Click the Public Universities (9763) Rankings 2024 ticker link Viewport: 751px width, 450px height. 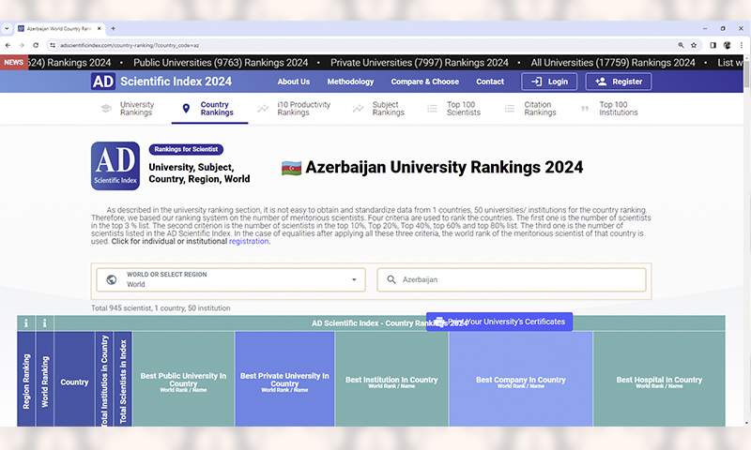click(x=221, y=63)
